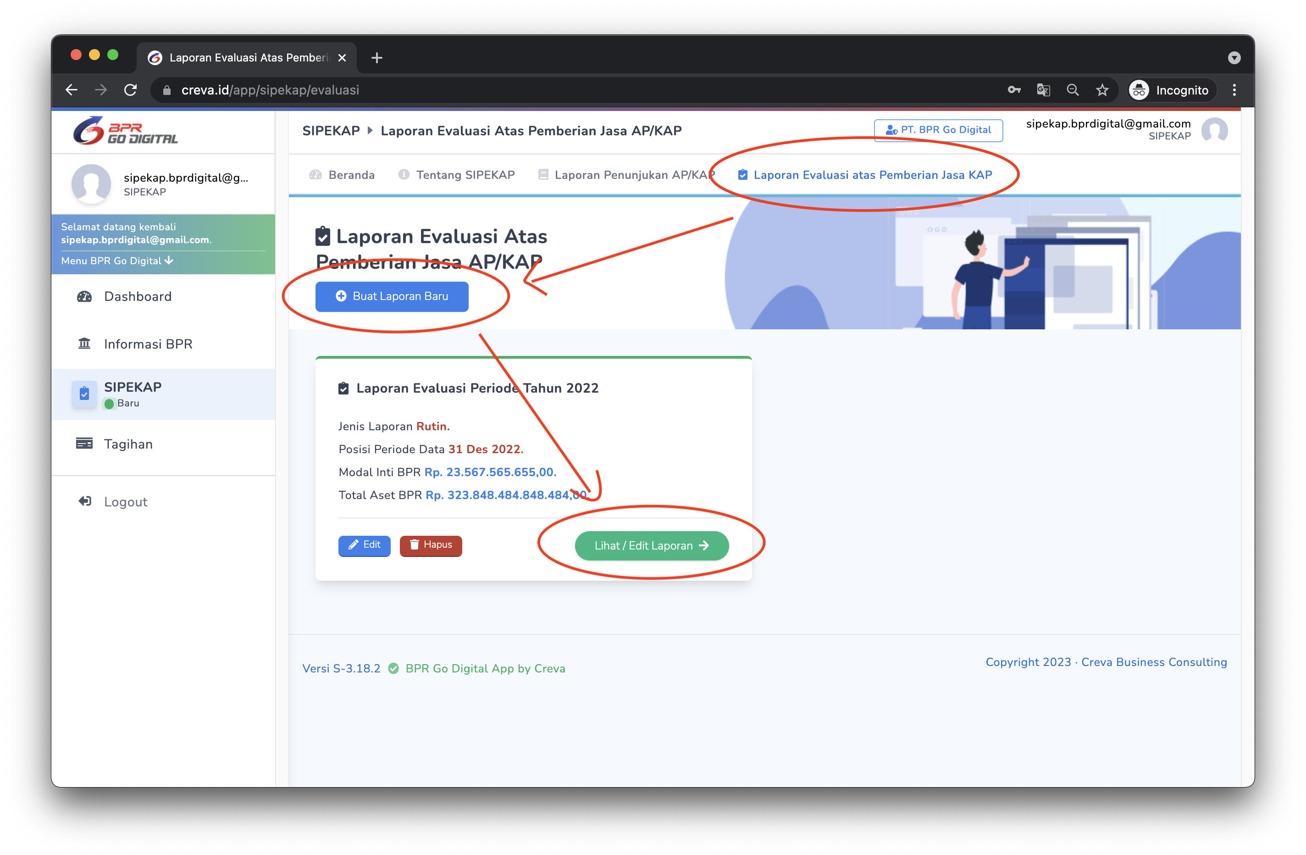Click the Tagihan card icon
Viewport: 1306px width, 855px height.
pos(84,444)
